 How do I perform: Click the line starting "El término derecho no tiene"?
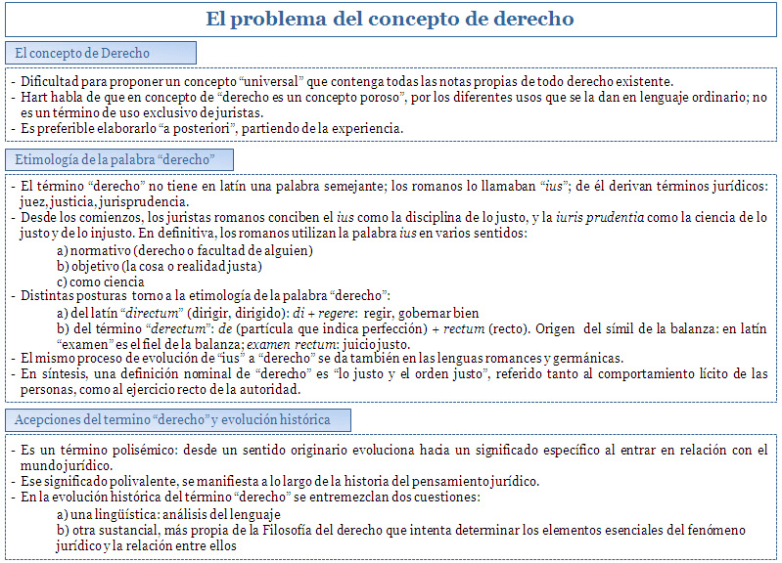click(x=391, y=186)
